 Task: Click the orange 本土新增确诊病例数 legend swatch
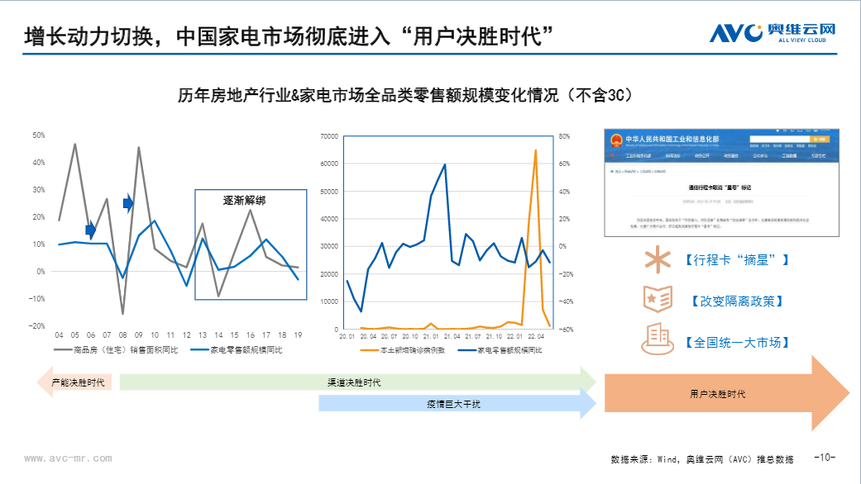pyautogui.click(x=369, y=350)
